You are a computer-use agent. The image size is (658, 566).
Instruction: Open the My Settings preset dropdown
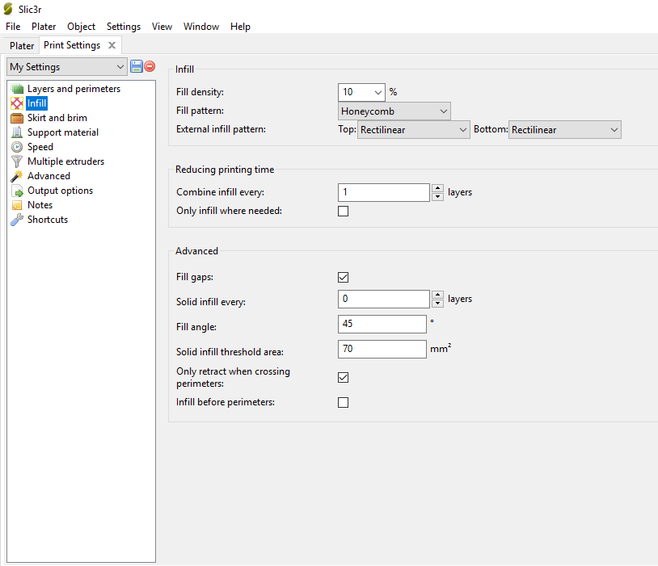coord(66,67)
